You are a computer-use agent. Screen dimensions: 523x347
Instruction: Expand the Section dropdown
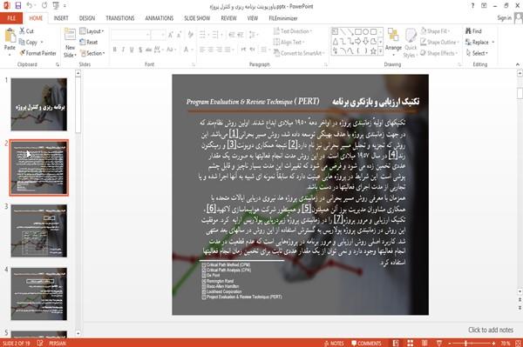(92, 53)
